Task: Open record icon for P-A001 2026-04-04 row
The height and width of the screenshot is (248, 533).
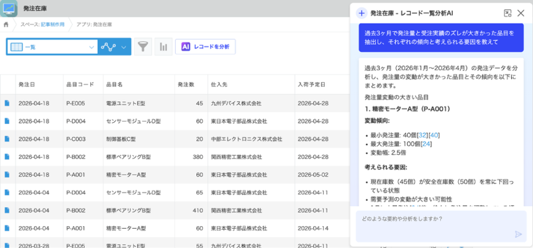Action: [7, 229]
